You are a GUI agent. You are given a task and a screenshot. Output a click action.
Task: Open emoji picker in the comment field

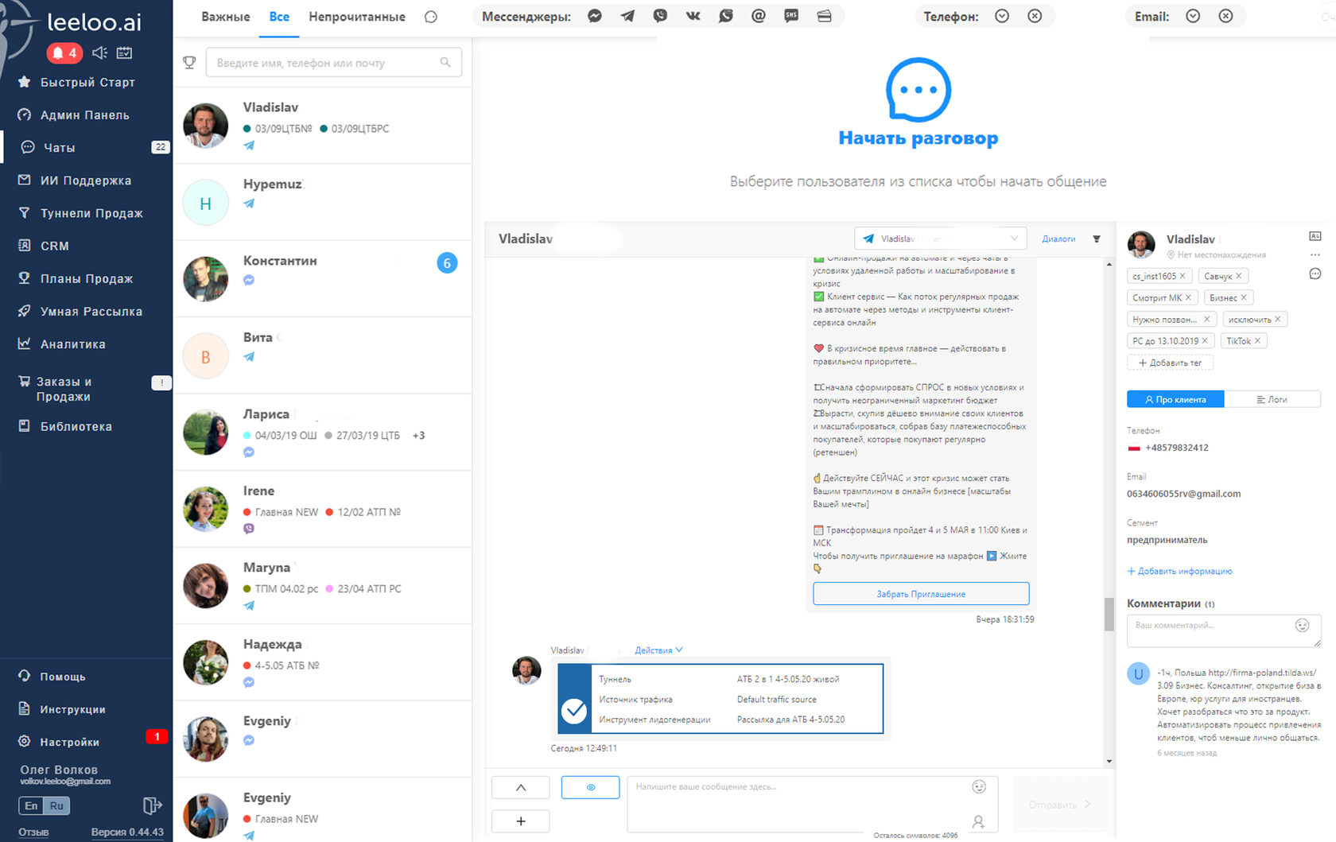1302,625
